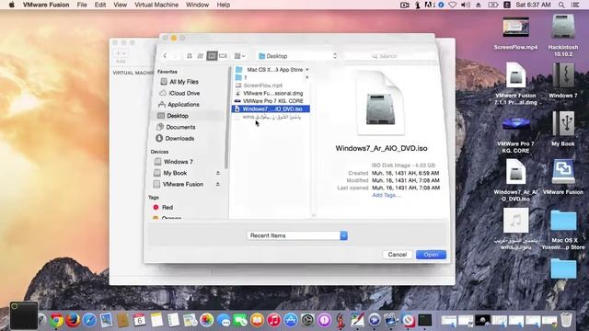
Task: Click the ScreenFlow camera menu bar icon
Action: tap(405, 5)
